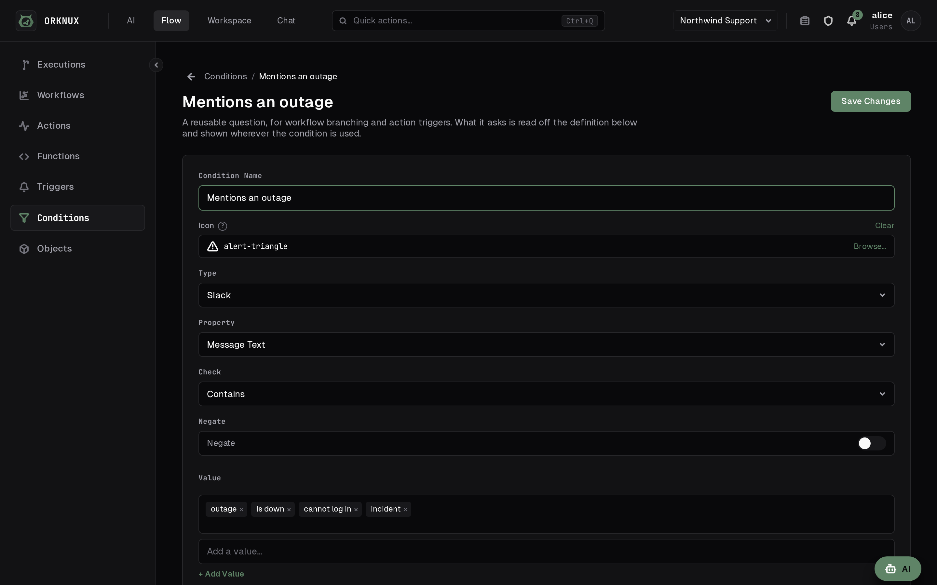Click the Conditions breadcrumb link
Viewport: 937px width, 585px height.
point(225,77)
